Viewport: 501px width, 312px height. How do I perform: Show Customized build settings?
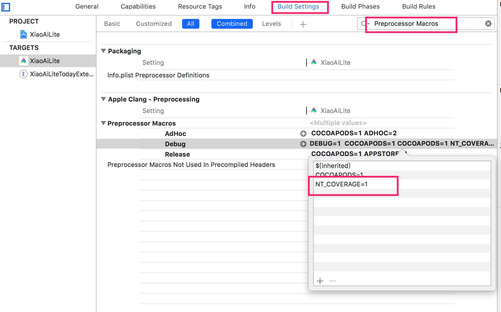[154, 24]
